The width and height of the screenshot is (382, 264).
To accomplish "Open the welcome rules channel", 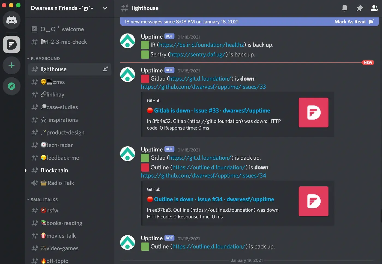I will click(x=70, y=29).
